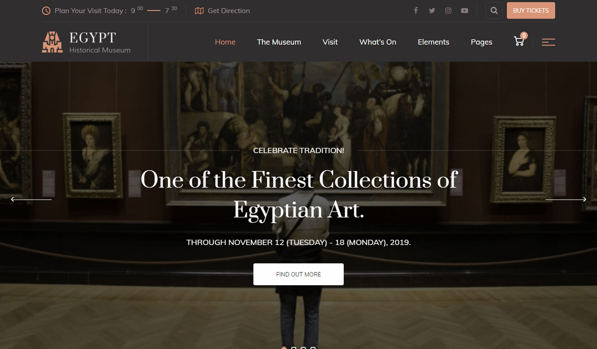Select the first active slider pagination dot
The height and width of the screenshot is (349, 597).
[284, 347]
